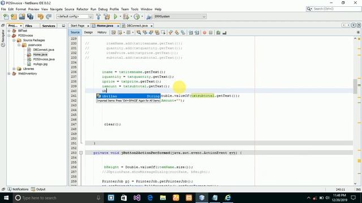Open Notifications in the status bar
This screenshot has width=362, height=203.
18,189
